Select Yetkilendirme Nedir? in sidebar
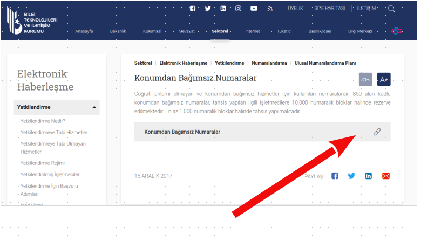The width and height of the screenshot is (421, 241). click(x=43, y=121)
